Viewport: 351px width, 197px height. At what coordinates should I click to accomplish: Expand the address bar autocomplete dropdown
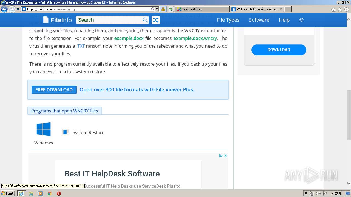pos(157,9)
